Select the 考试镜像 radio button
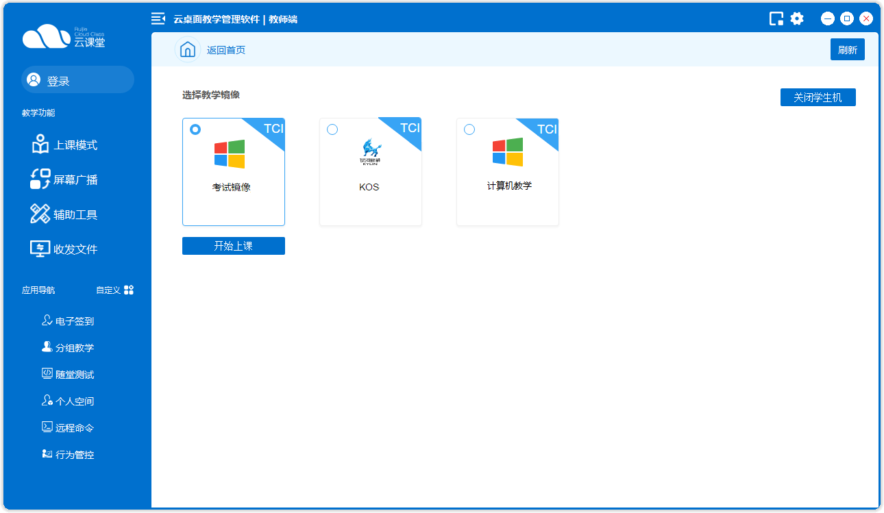 (195, 129)
